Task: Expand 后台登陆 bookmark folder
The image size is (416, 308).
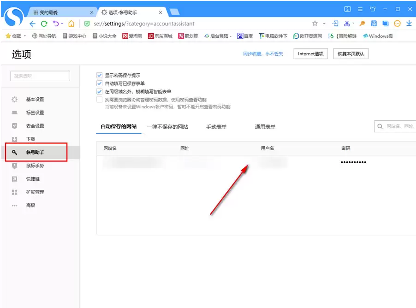Action: pyautogui.click(x=218, y=36)
